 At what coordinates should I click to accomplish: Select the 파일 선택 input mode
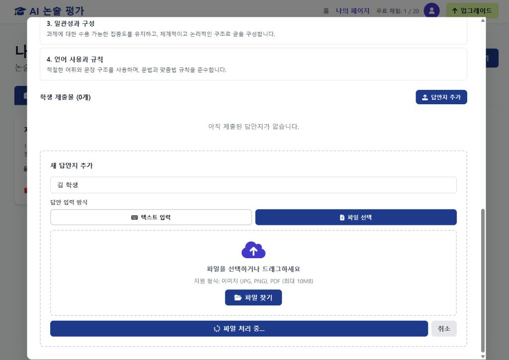355,217
